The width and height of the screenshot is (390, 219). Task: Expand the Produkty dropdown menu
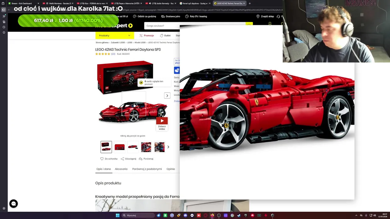point(114,36)
